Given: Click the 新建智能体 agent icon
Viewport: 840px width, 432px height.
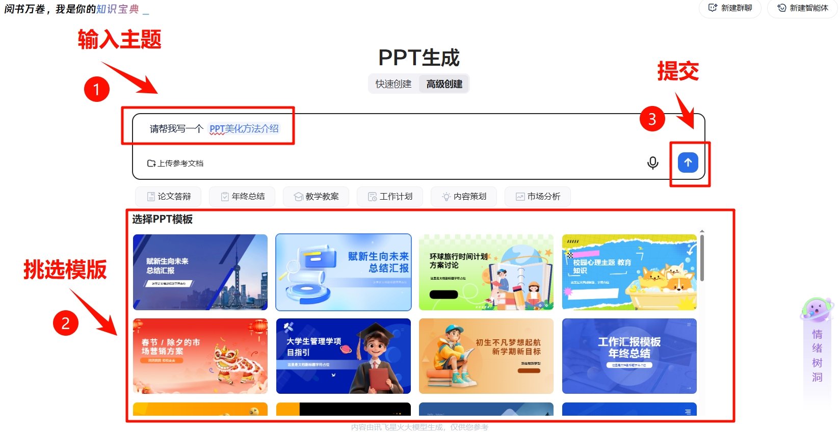Looking at the screenshot, I should coord(781,8).
